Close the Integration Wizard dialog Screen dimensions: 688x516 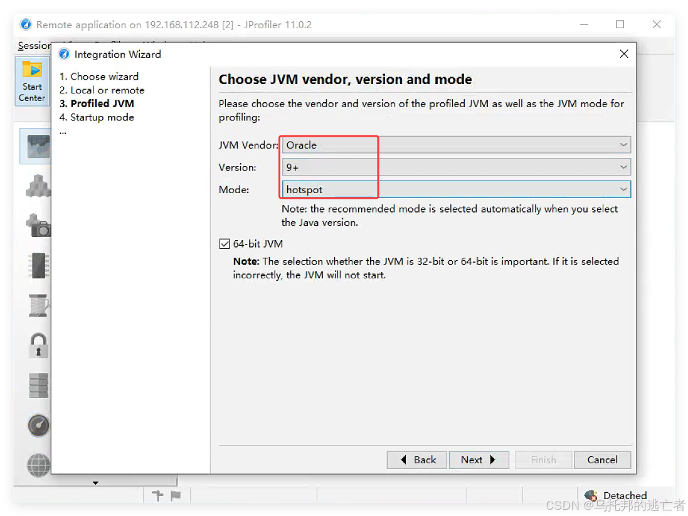pos(624,54)
